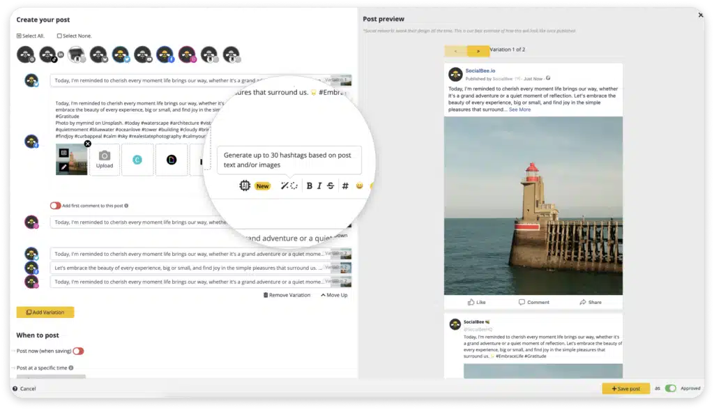Check the Select All checkbox
The image size is (714, 410).
[19, 36]
